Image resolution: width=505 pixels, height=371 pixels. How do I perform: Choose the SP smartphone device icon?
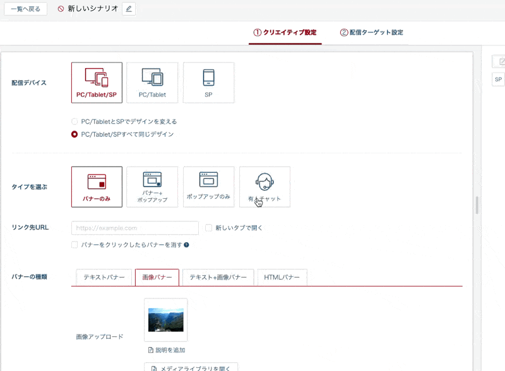click(x=208, y=78)
